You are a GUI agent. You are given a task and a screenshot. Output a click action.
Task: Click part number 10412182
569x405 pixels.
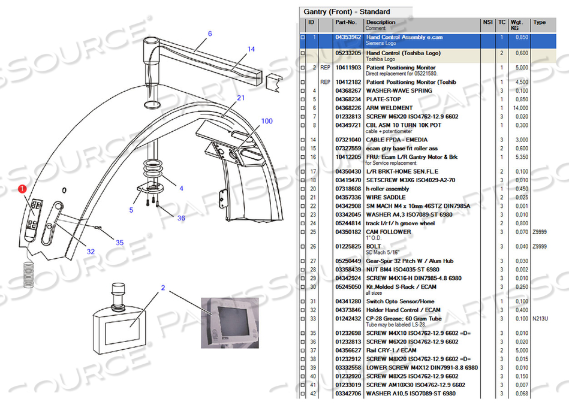pos(348,82)
